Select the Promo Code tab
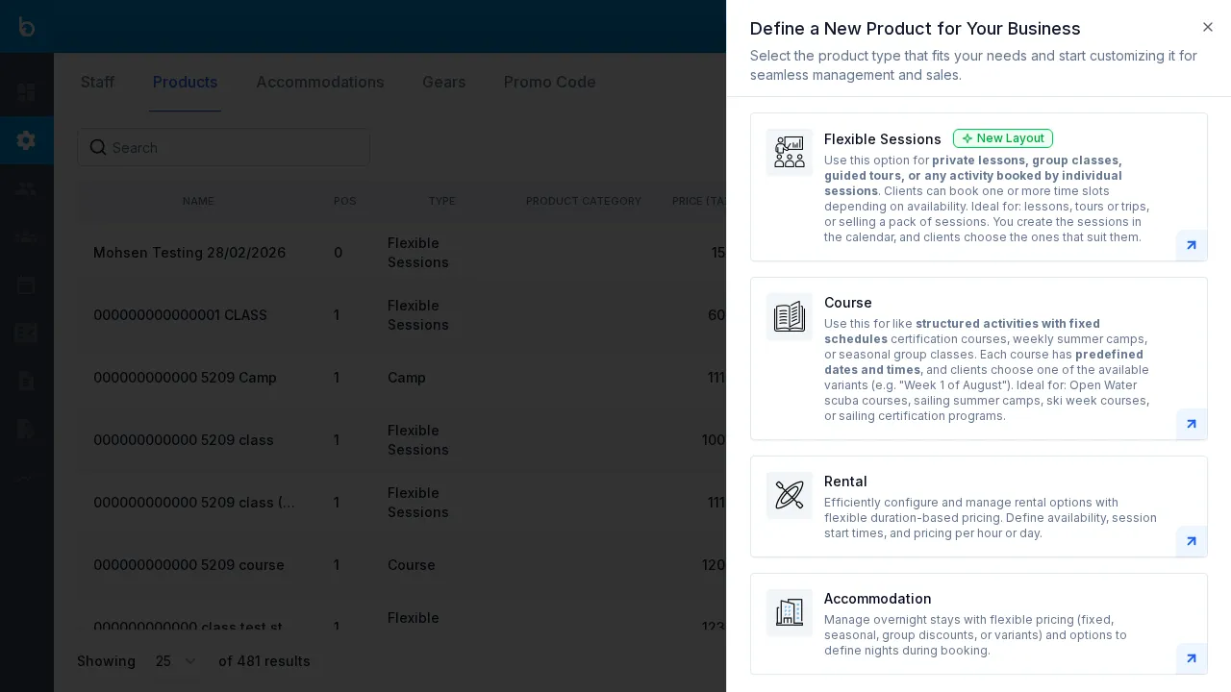 pos(549,83)
